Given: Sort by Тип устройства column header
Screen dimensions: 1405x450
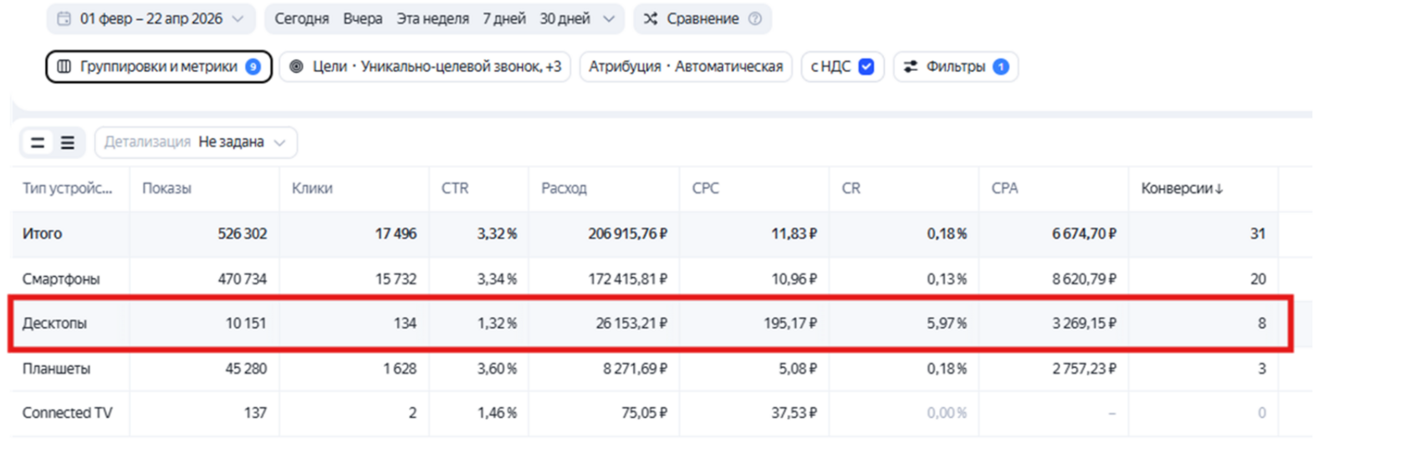Looking at the screenshot, I should 67,188.
